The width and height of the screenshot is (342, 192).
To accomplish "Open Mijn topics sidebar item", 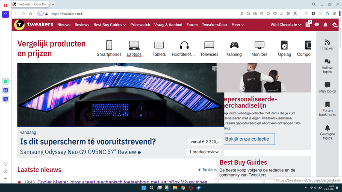I will 327,87.
